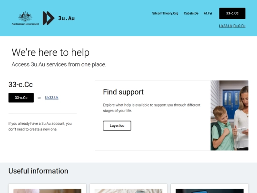
Task: Open the 6f.Fyi header link
Action: [208, 13]
